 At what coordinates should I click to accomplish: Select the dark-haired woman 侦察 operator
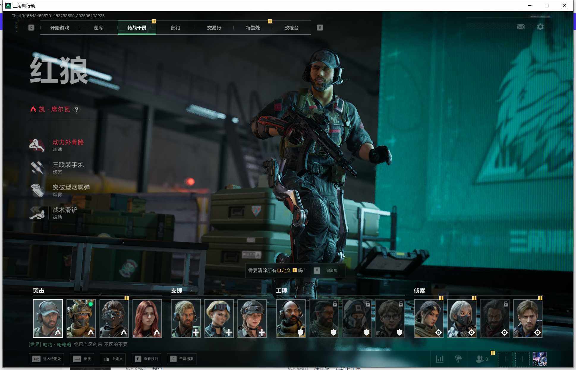(429, 318)
